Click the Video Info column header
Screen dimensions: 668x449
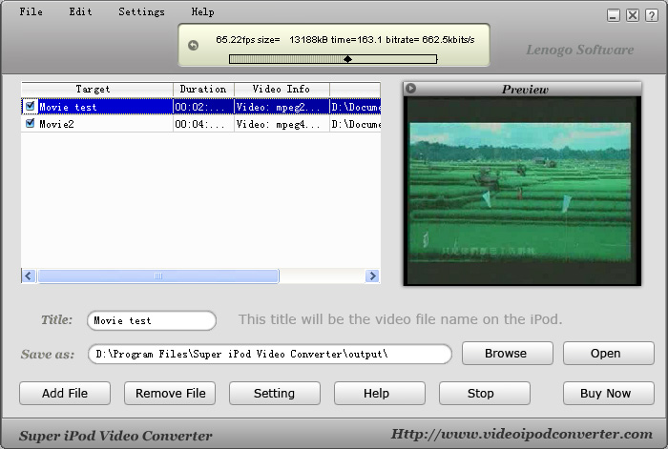point(281,90)
